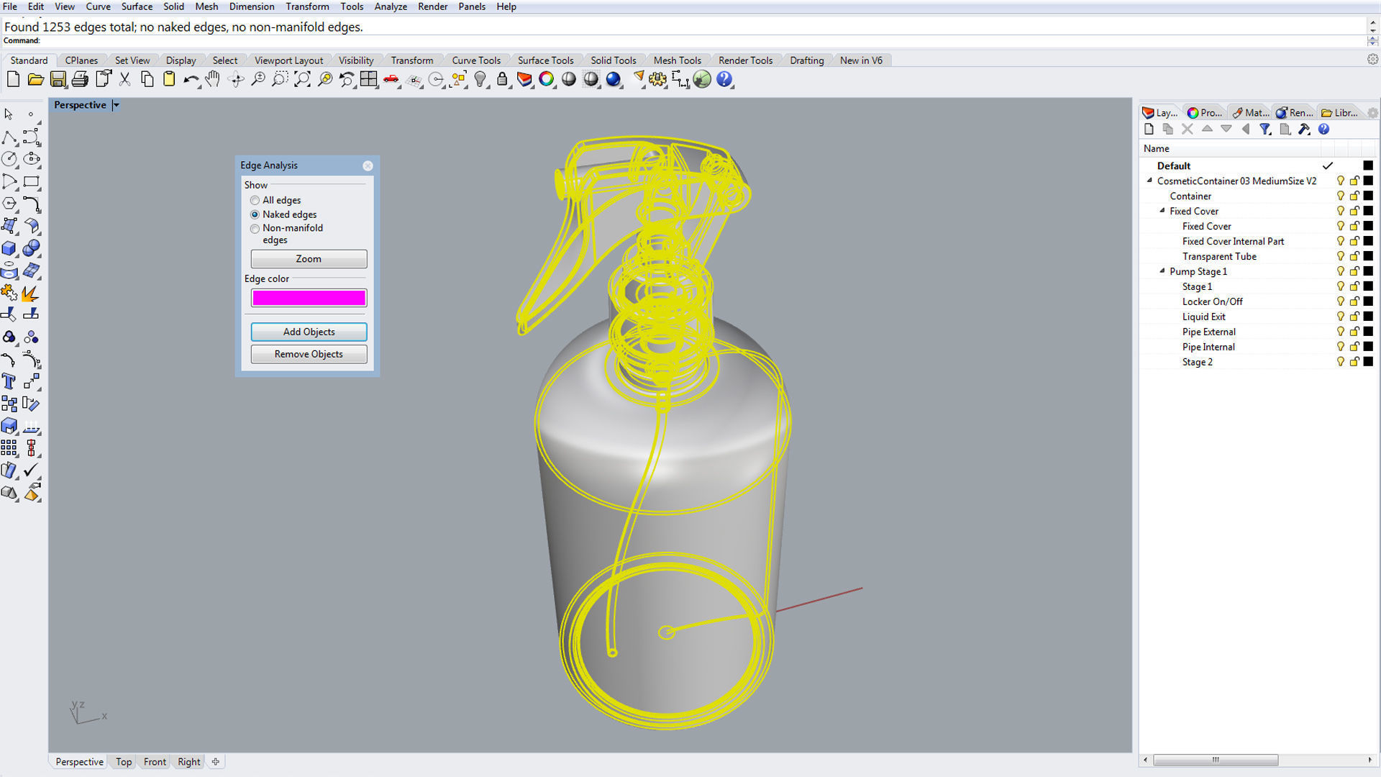Open the File menu

pos(10,6)
